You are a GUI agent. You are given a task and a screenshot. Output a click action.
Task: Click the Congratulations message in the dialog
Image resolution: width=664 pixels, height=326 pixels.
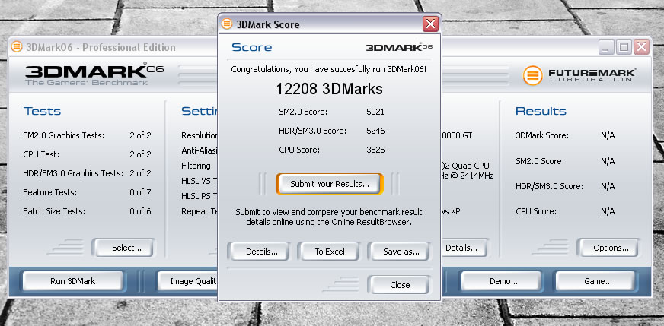pos(328,69)
